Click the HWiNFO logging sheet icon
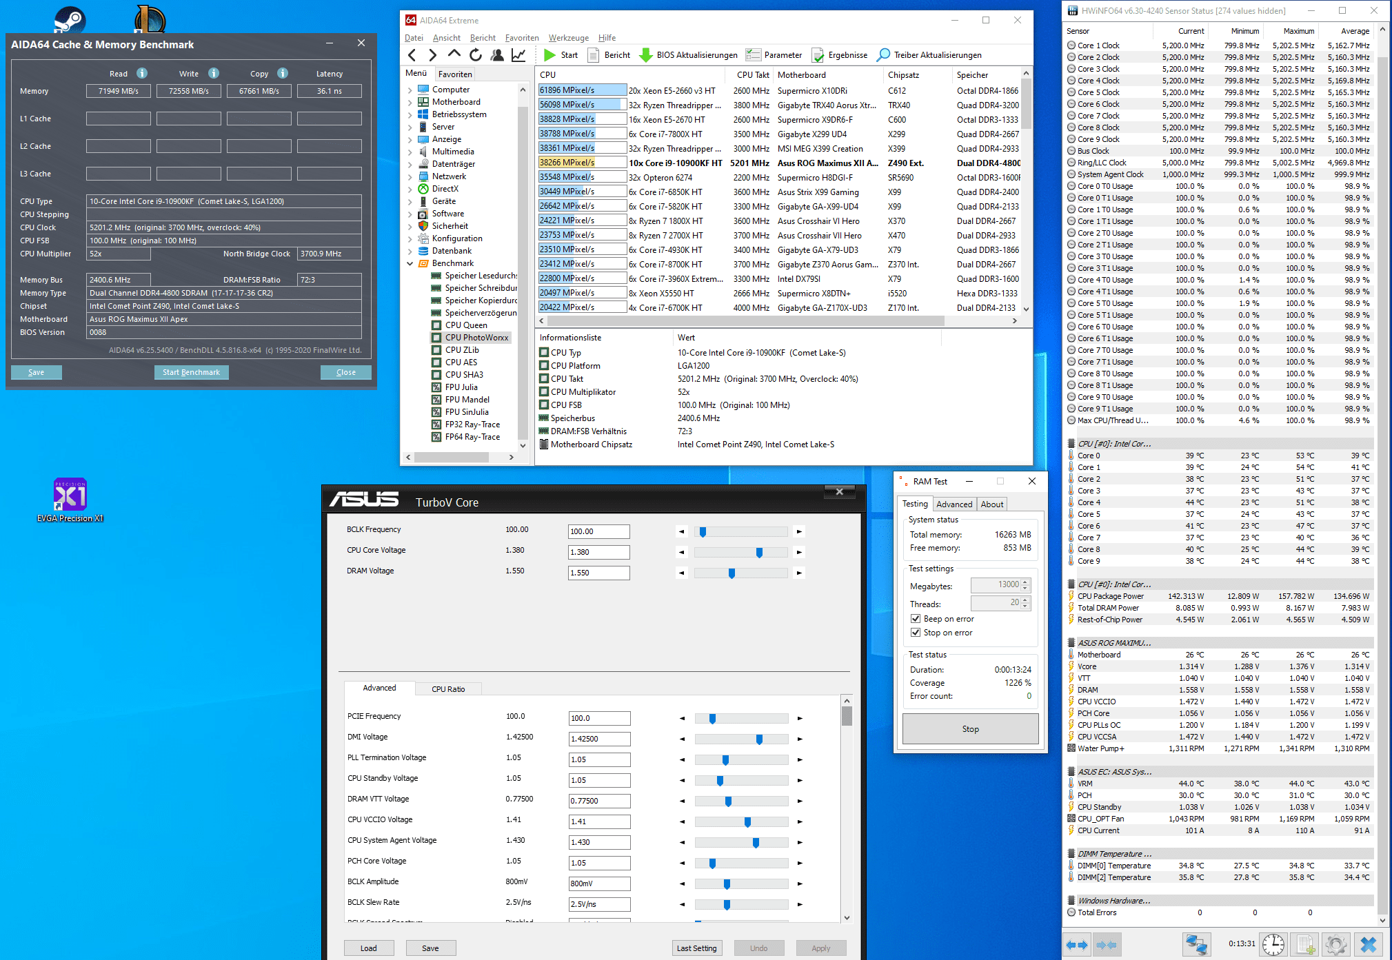Screen dimensions: 1392x960 tap(1305, 944)
